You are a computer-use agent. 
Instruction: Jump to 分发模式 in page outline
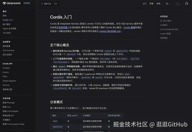[164, 25]
